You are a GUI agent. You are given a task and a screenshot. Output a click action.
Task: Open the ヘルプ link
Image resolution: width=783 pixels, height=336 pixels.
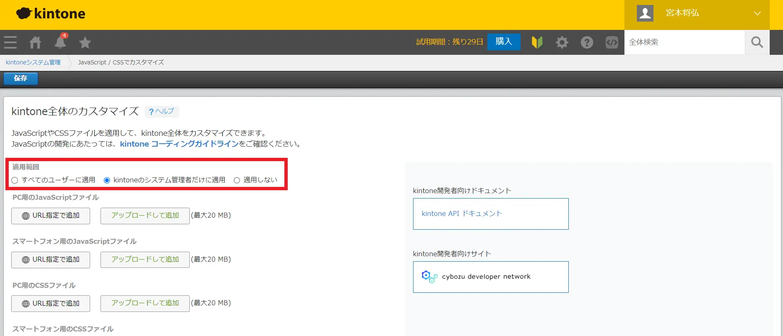pos(162,111)
